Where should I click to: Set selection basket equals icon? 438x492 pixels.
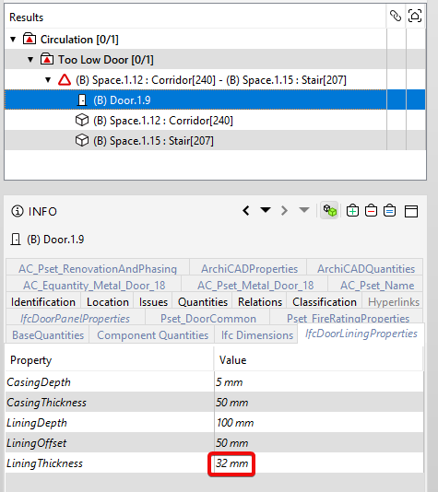coord(390,211)
